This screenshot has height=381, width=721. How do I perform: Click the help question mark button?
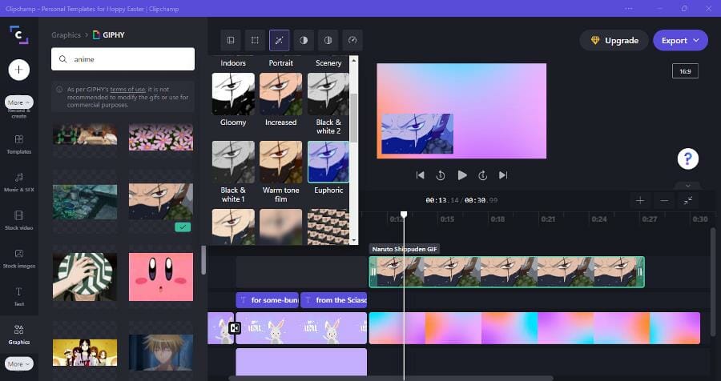point(688,159)
